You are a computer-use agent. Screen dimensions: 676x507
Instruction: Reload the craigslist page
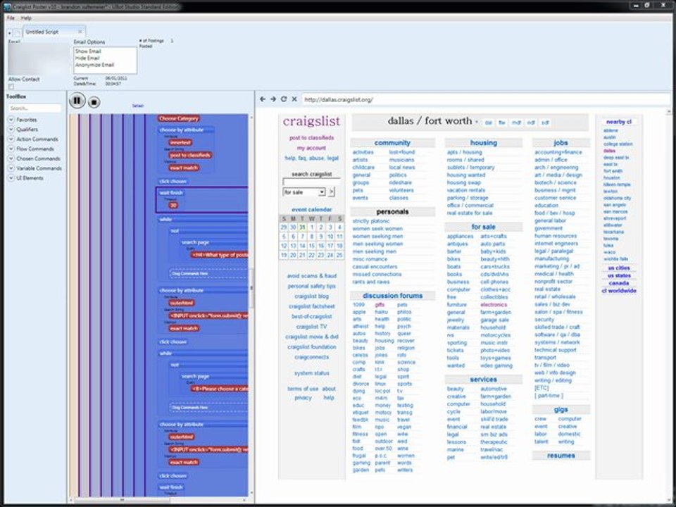[x=284, y=99]
